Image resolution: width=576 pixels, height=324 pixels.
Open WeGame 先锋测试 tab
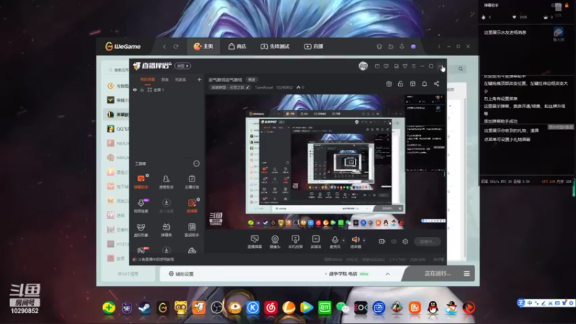click(275, 46)
